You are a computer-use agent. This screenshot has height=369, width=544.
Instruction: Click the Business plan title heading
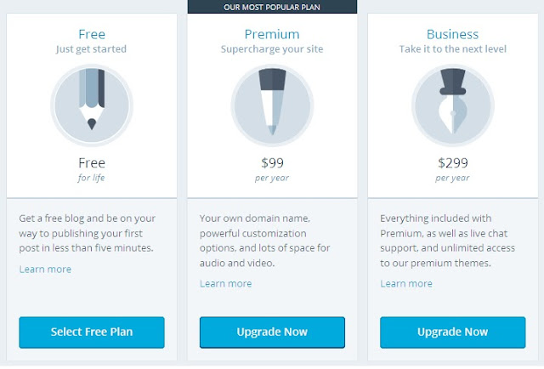pos(452,34)
